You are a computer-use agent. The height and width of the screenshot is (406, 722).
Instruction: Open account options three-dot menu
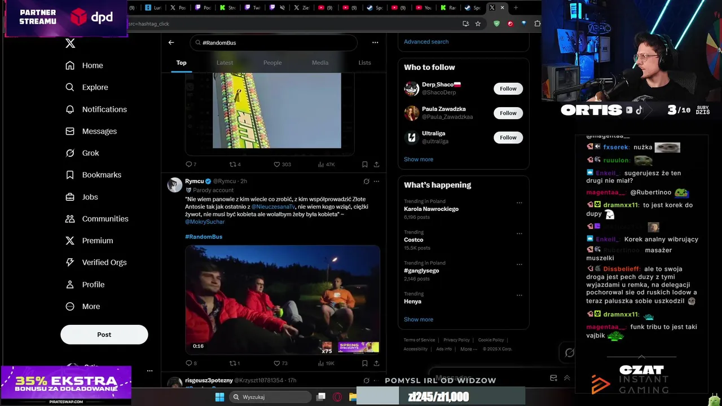coord(149,370)
